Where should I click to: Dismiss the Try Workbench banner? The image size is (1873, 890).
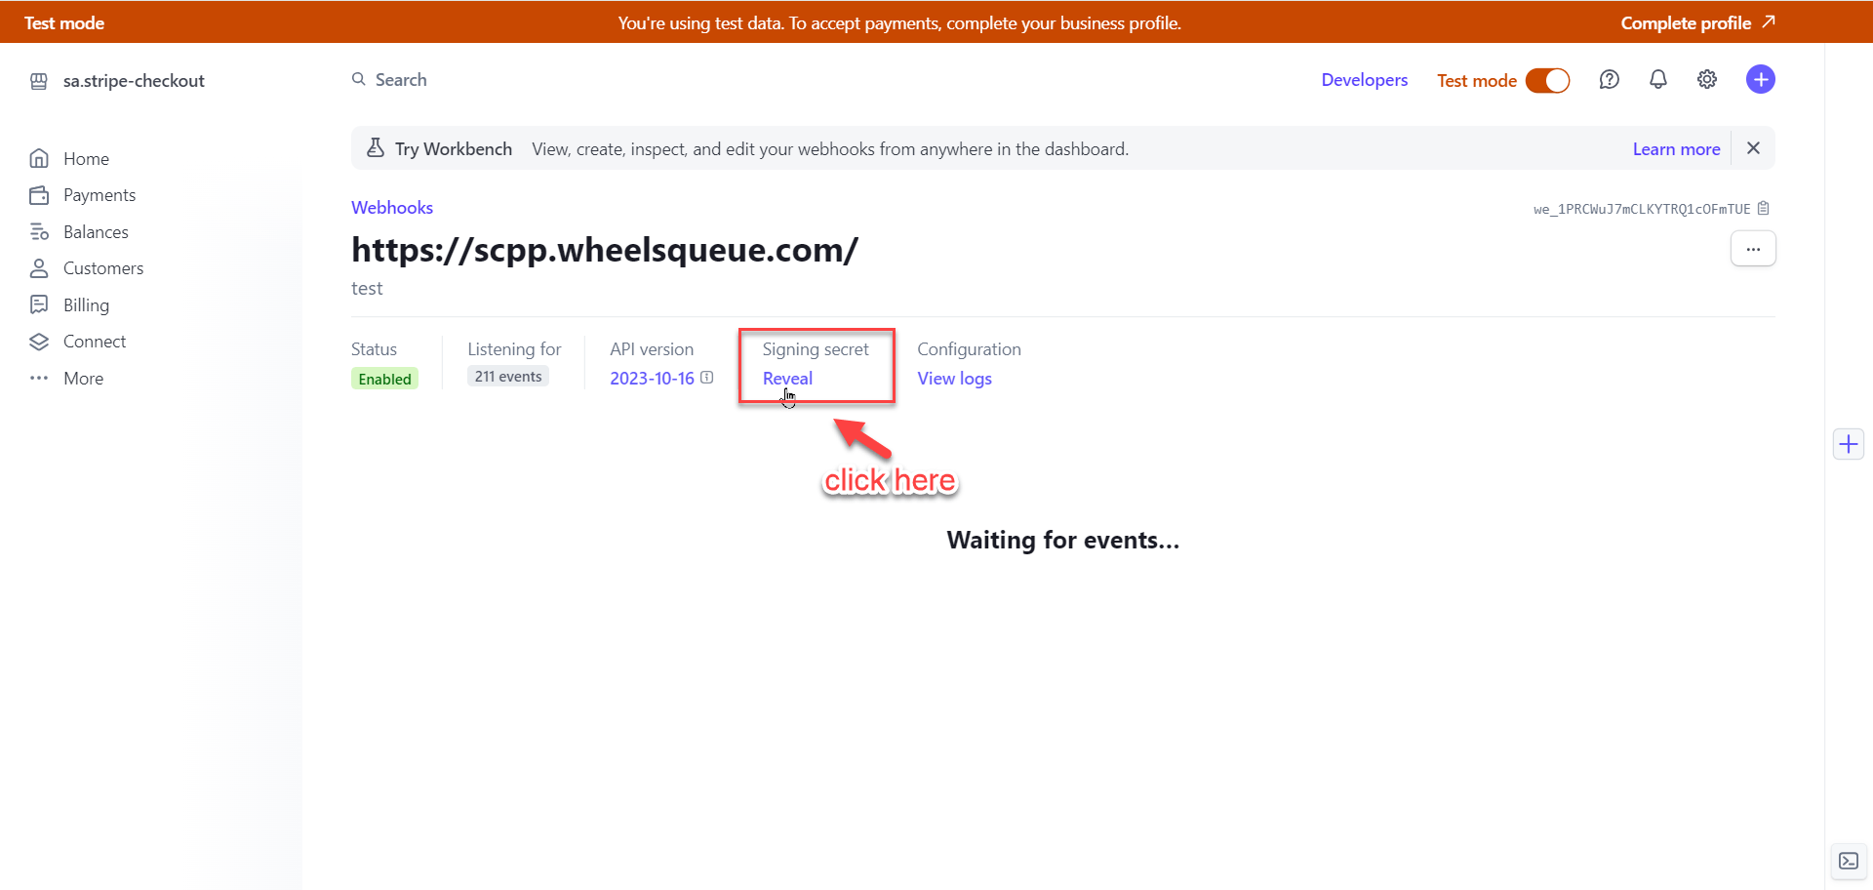click(1753, 148)
